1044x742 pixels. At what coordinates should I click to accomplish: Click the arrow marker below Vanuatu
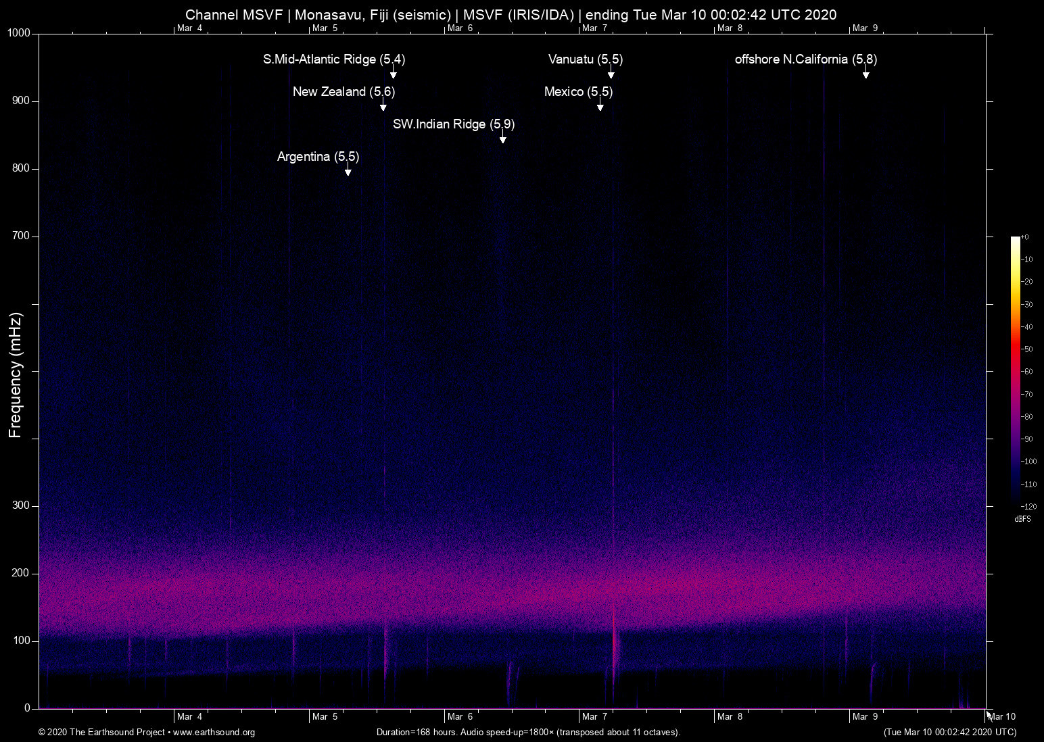pos(611,72)
